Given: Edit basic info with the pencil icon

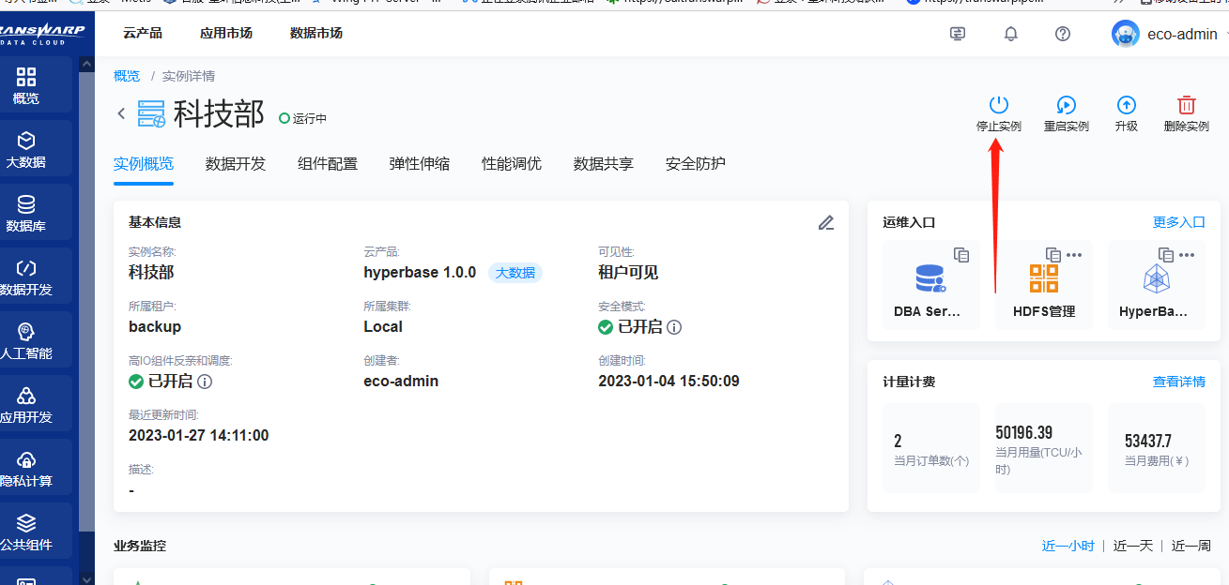Looking at the screenshot, I should pos(825,222).
